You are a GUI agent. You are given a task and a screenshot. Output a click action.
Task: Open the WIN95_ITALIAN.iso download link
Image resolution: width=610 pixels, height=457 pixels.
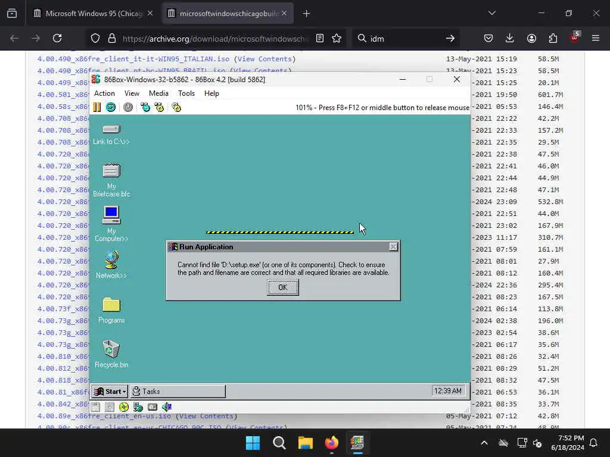pyautogui.click(x=133, y=59)
